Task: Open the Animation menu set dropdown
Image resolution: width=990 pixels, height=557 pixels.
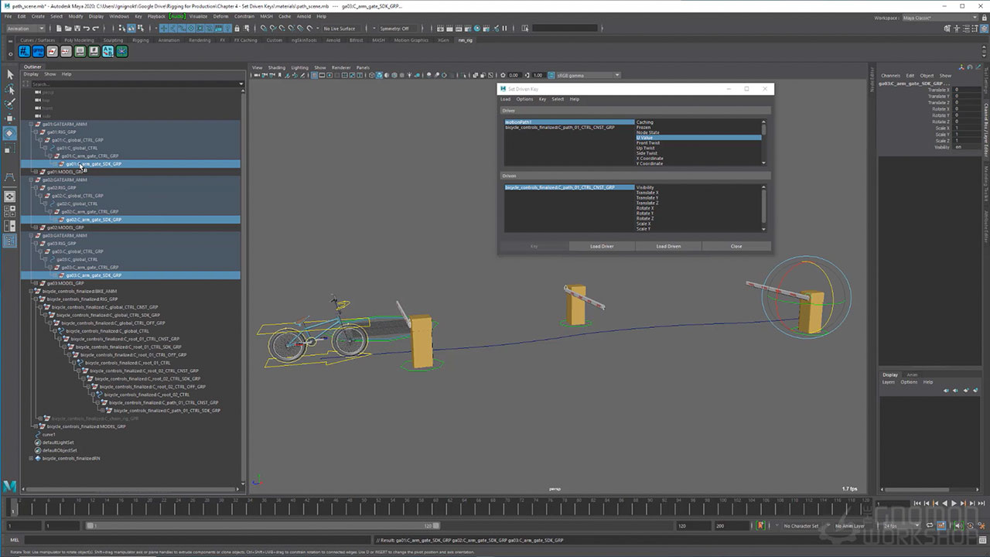Action: (x=26, y=29)
